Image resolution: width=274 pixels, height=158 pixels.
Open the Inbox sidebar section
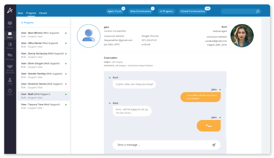(10, 35)
